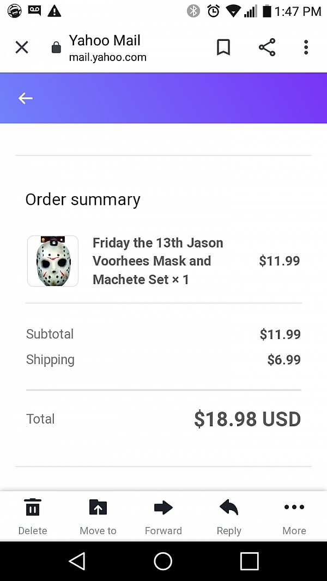Go back using the white arrow
Screen dimensions: 327x581
tap(26, 98)
